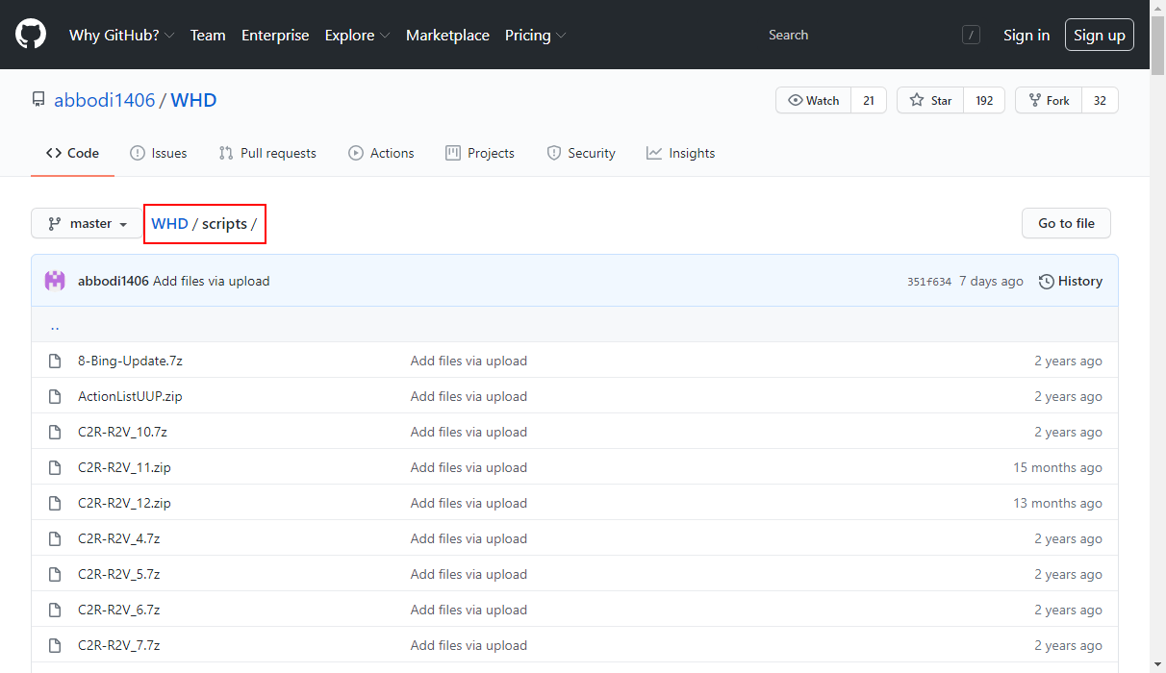Open file C2R-R2V_11.zip
Image resolution: width=1166 pixels, height=673 pixels.
click(124, 467)
